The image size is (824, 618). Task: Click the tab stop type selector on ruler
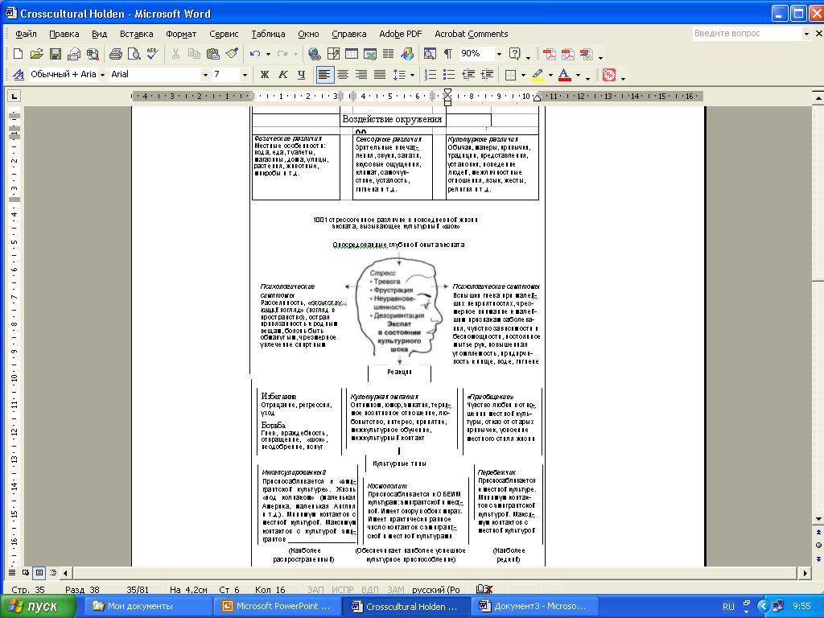(14, 97)
